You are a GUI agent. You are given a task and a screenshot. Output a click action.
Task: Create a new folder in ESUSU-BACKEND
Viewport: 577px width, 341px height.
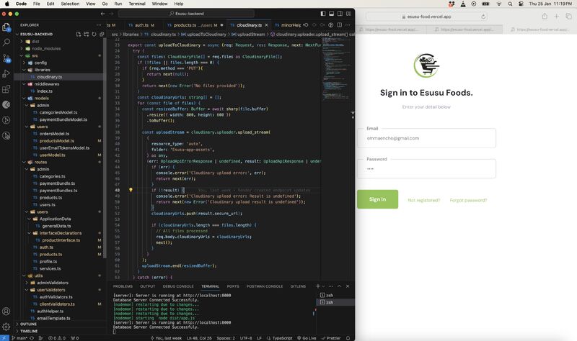click(86, 34)
